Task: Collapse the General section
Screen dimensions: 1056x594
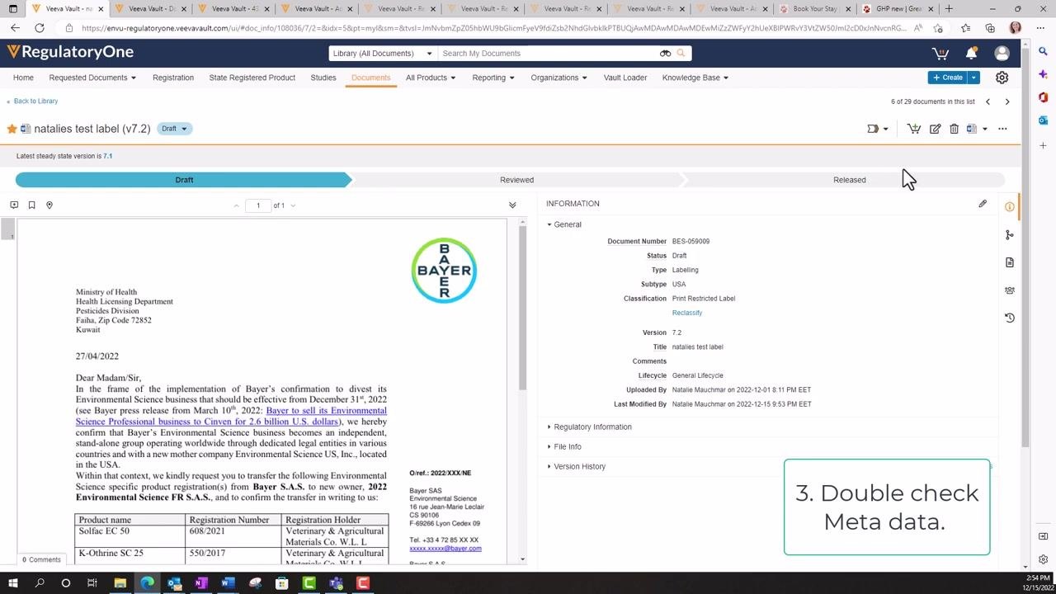Action: [563, 224]
